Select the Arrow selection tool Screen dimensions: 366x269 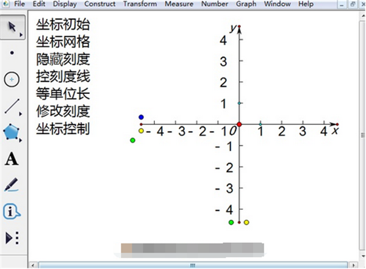tap(12, 27)
